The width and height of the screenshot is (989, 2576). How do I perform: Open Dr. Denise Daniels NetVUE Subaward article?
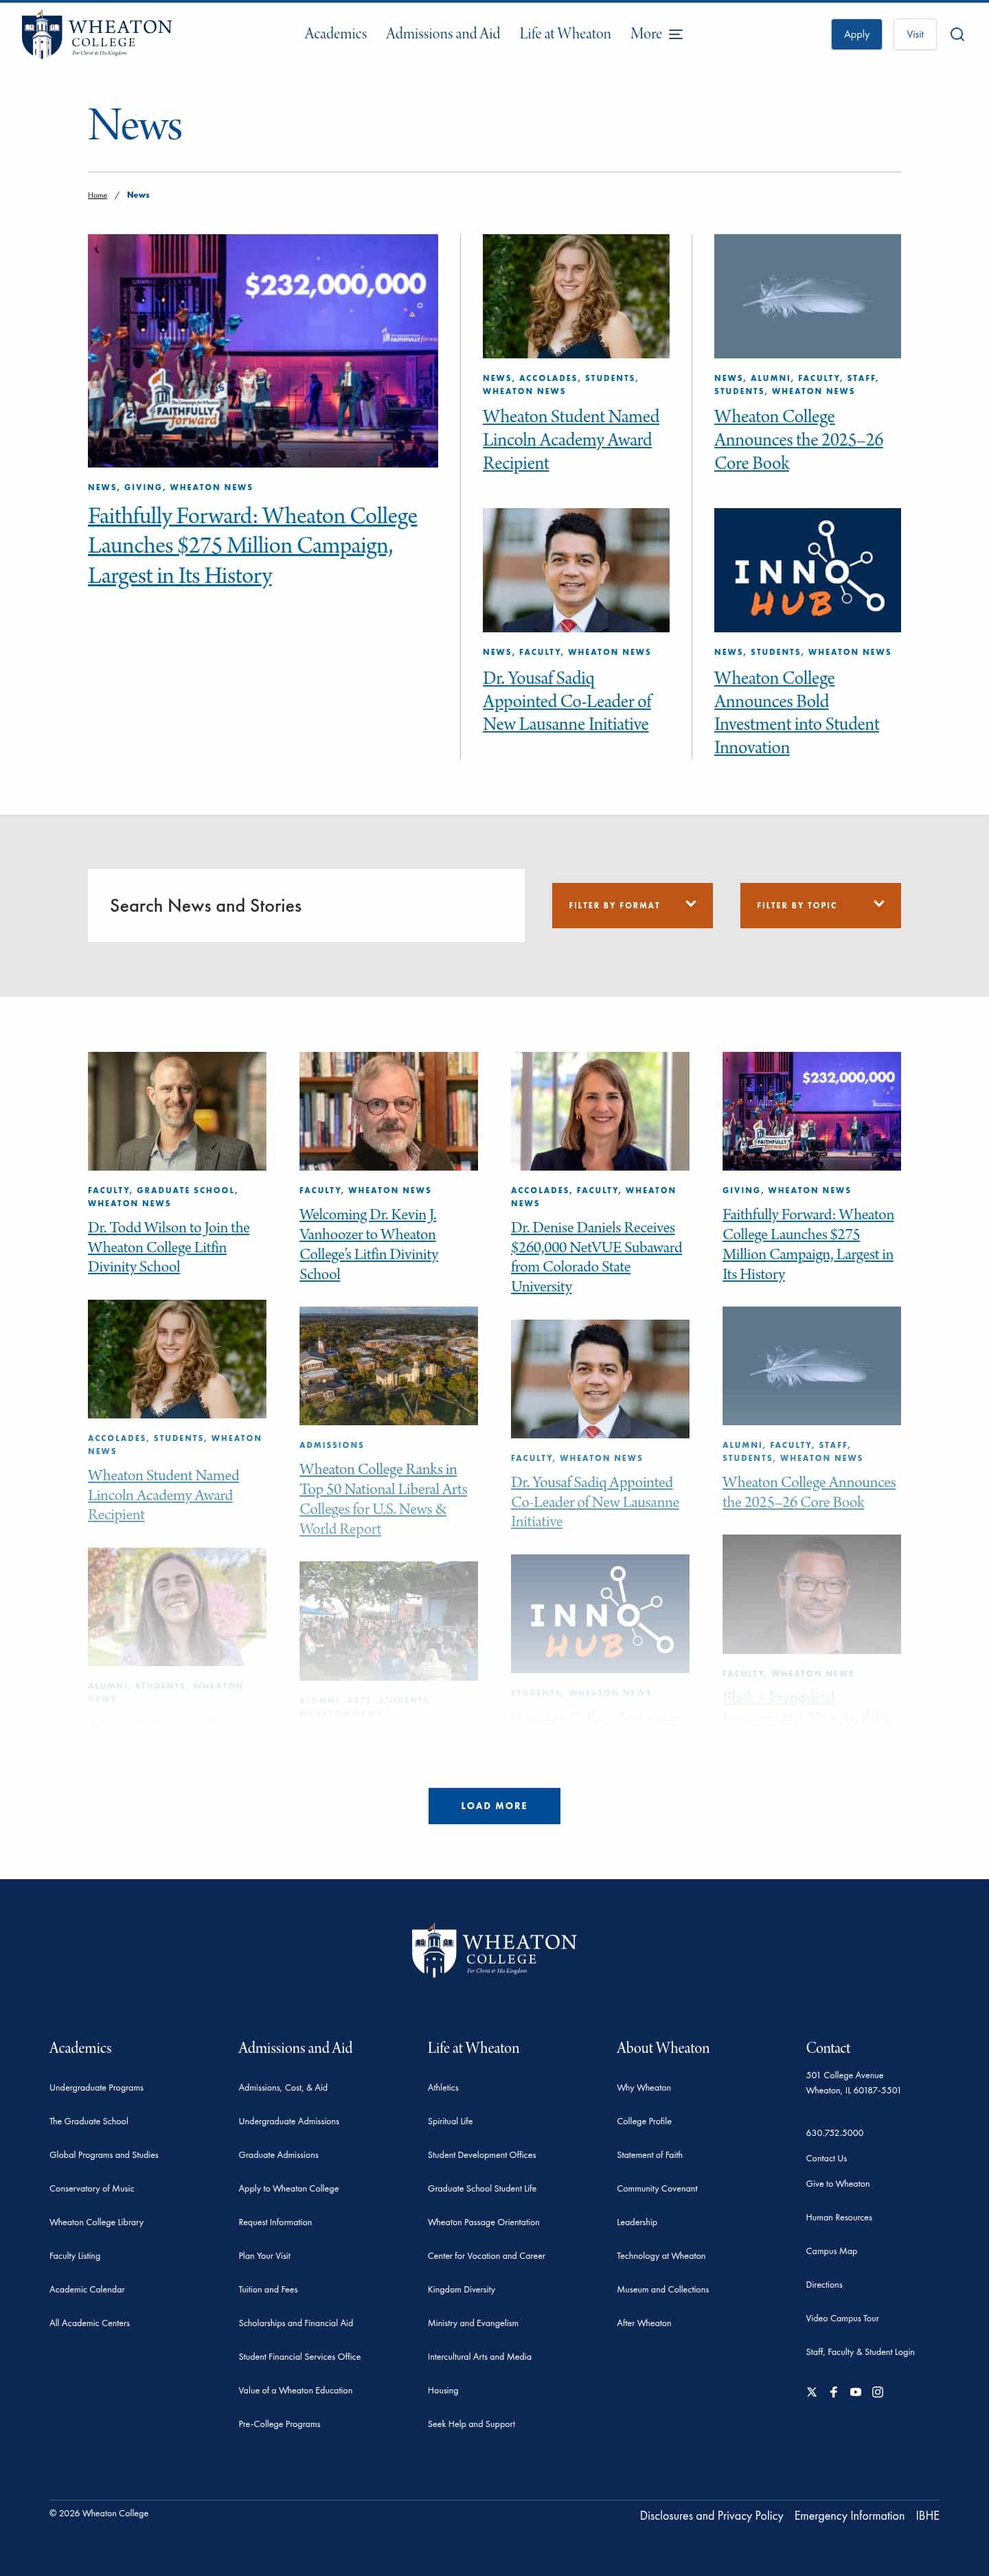click(596, 1257)
